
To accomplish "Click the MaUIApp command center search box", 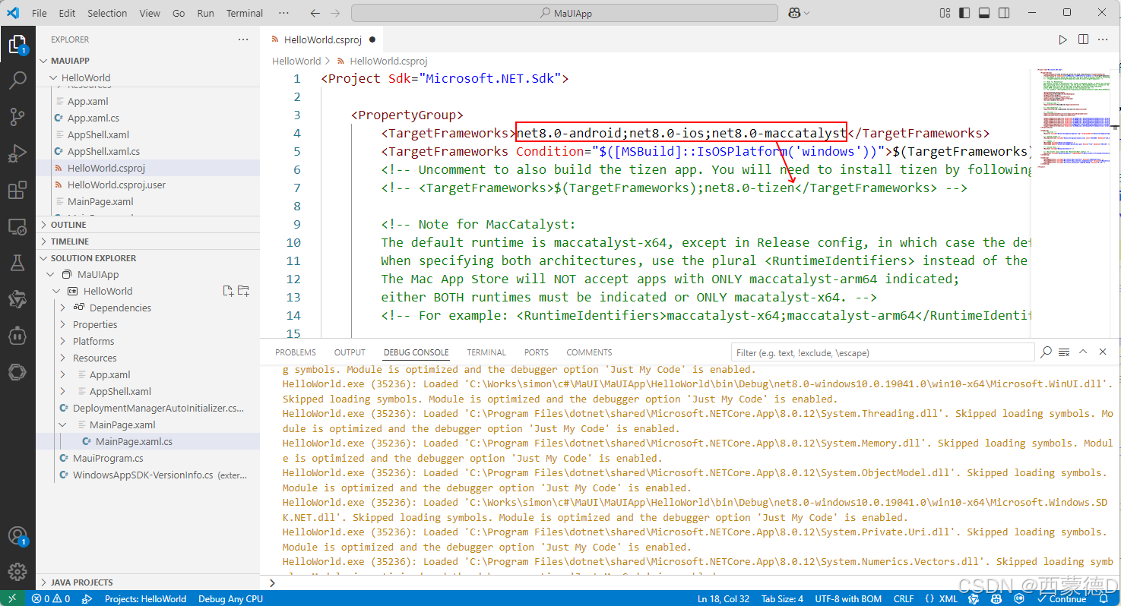I will (x=565, y=13).
